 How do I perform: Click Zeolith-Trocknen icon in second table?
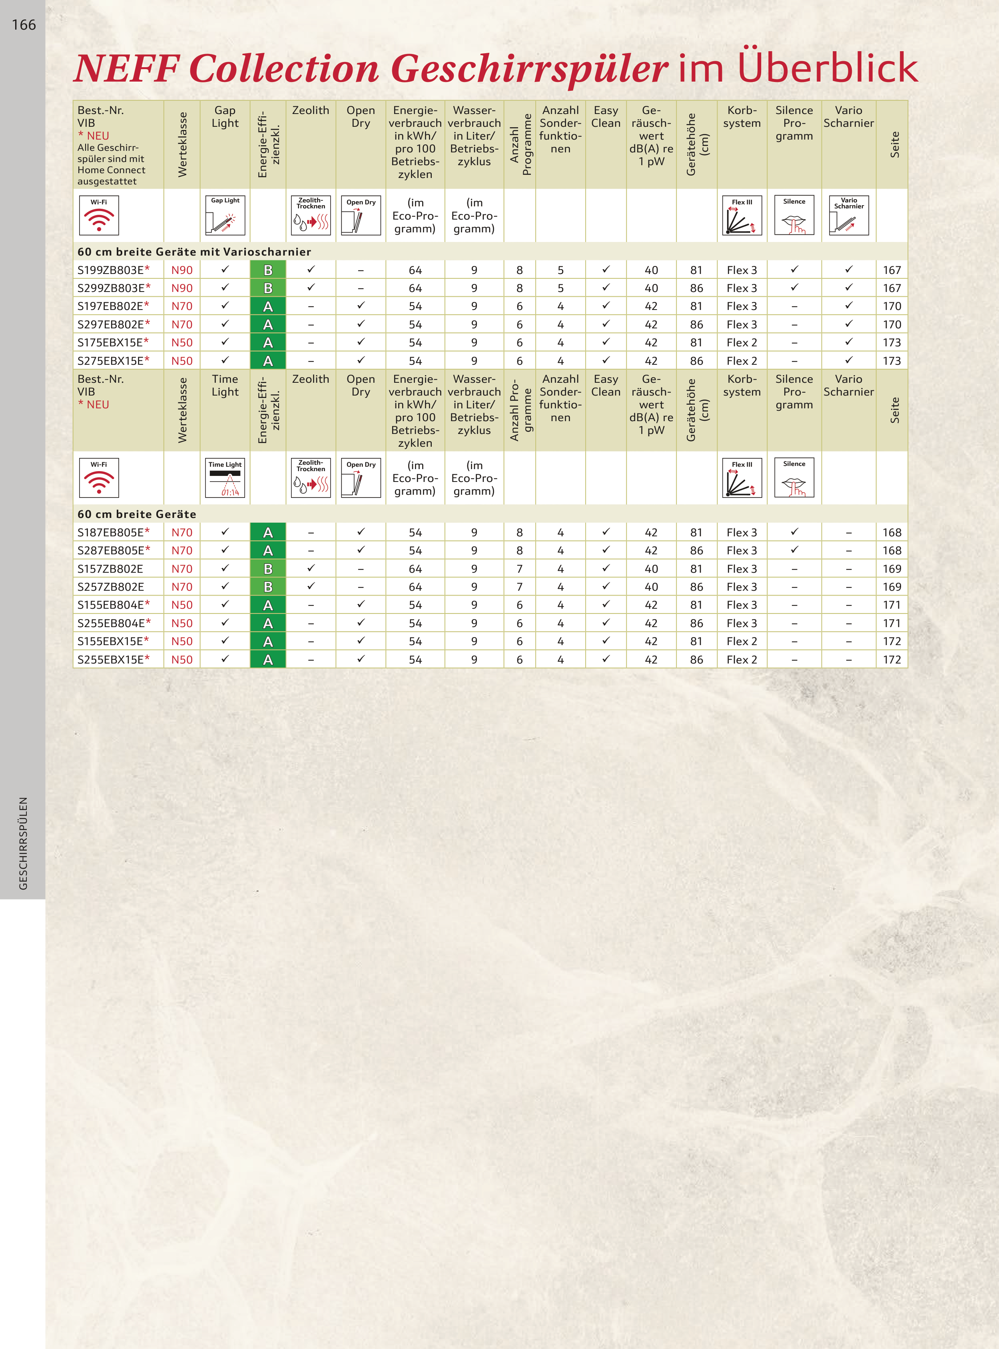[311, 477]
